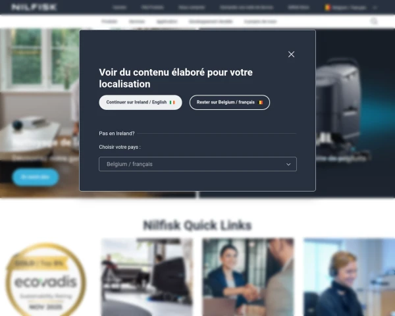This screenshot has height=316, width=395.
Task: Open search via the magnifier icon
Action: [374, 21]
